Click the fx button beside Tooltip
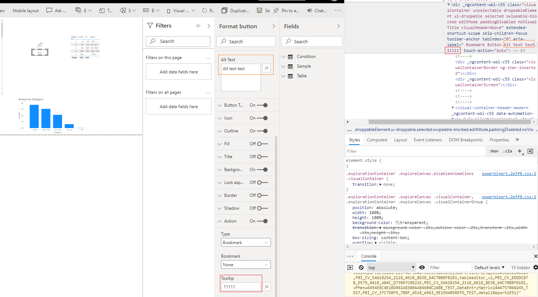 tap(266, 287)
